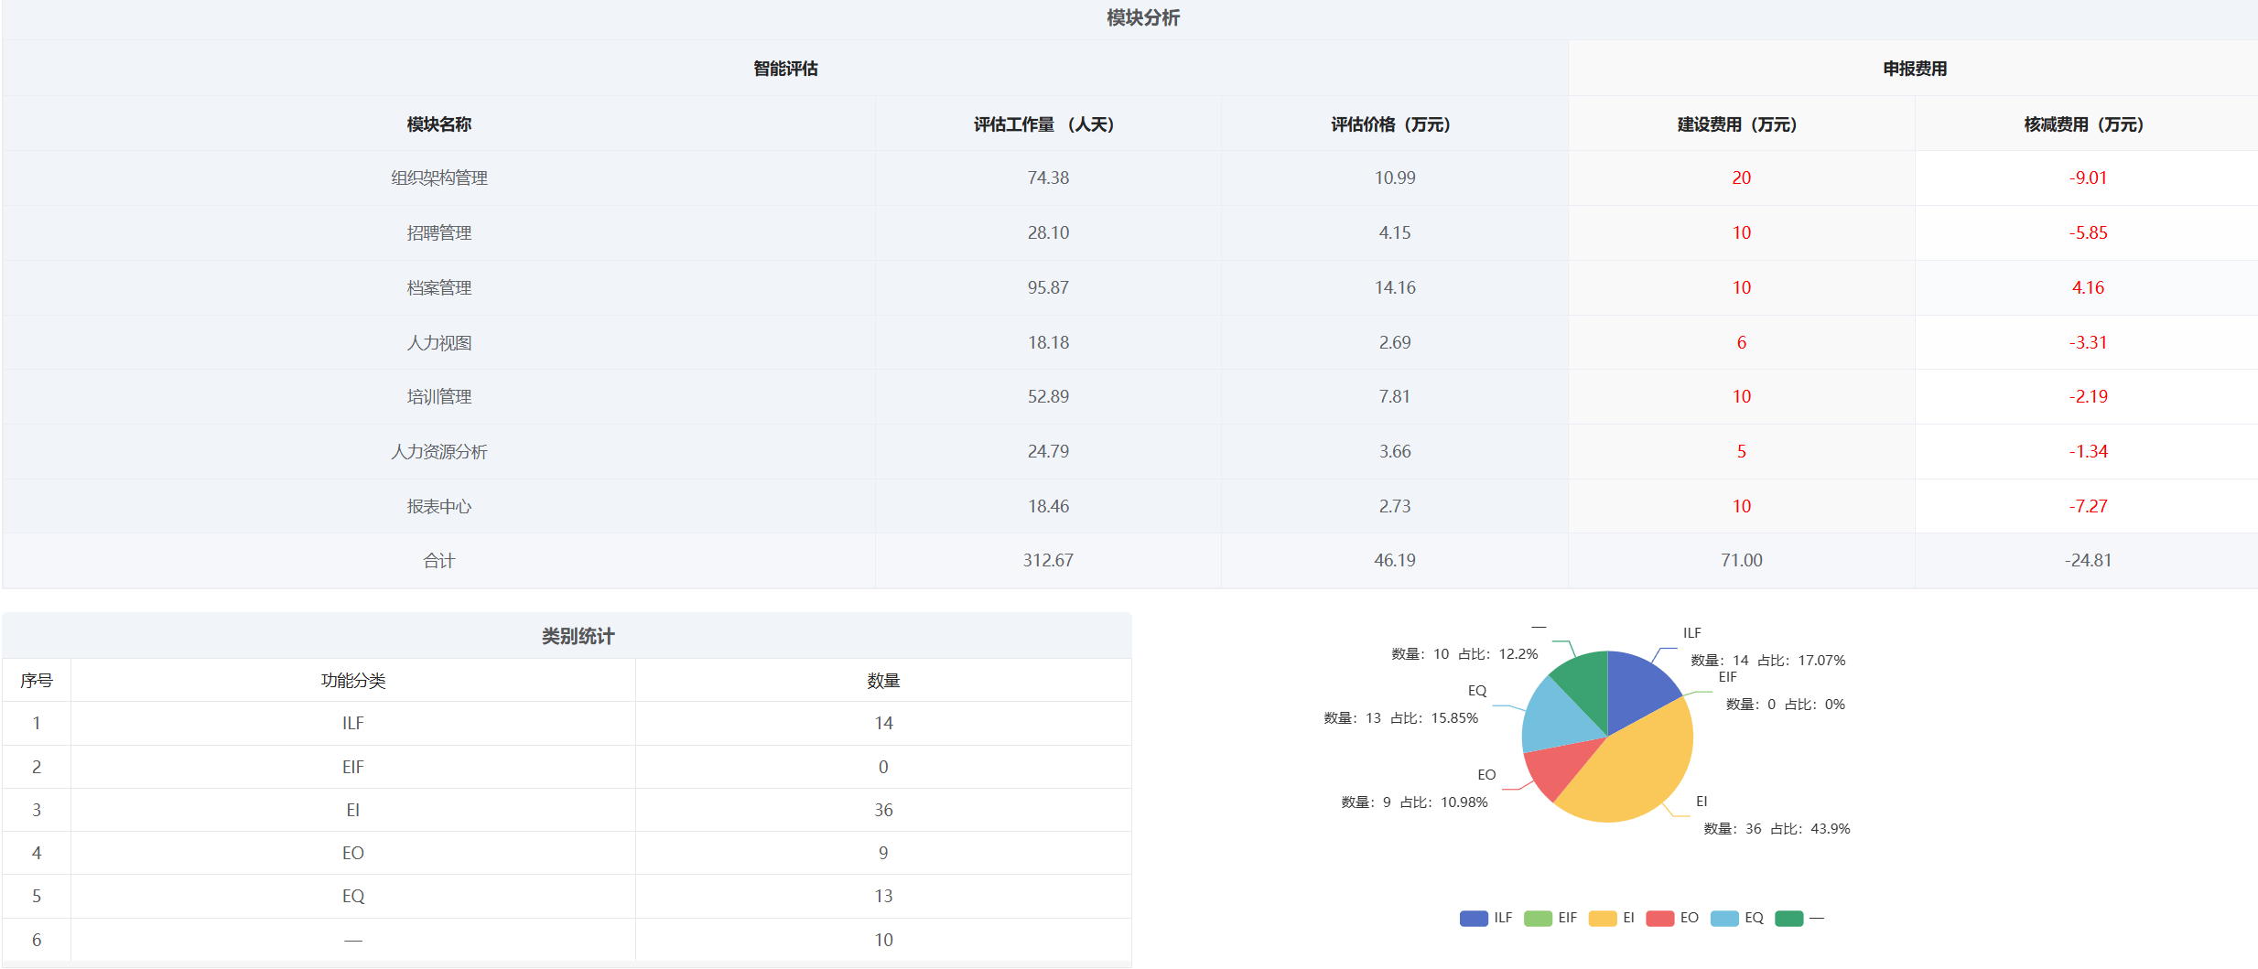Toggle the EIF light green legend swatch
The image size is (2258, 969).
pyautogui.click(x=1538, y=918)
